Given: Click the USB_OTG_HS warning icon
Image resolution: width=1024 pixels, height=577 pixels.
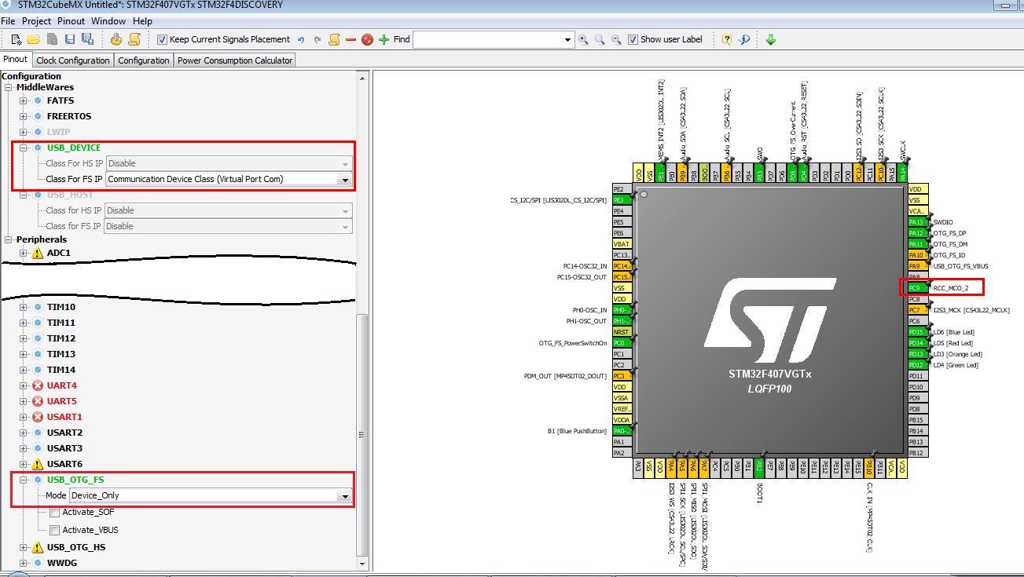Looking at the screenshot, I should coord(37,547).
